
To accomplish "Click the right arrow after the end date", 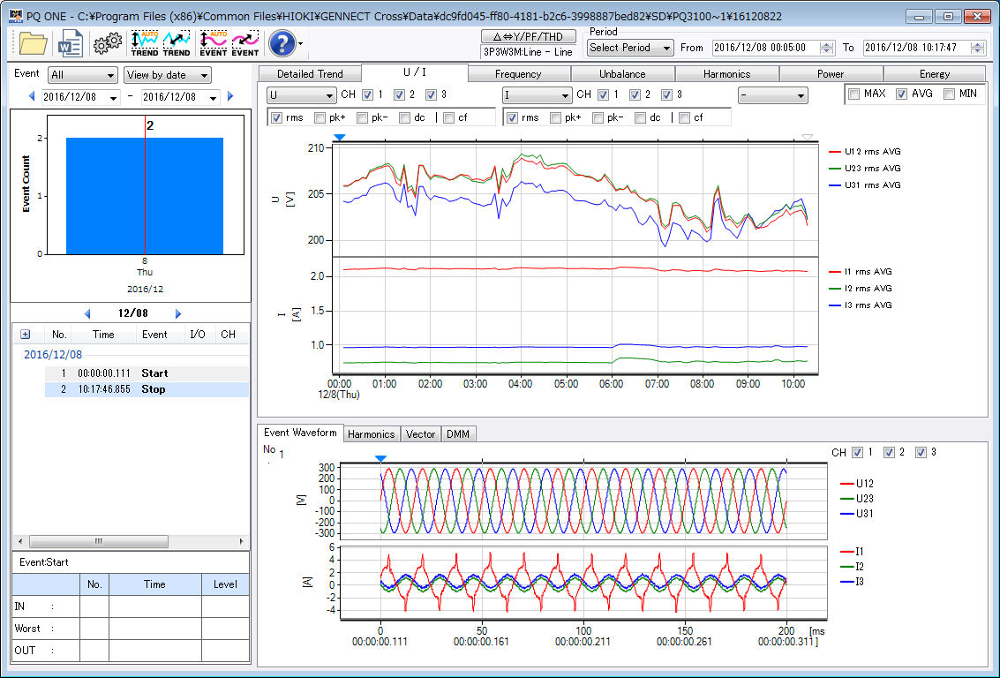I will tap(230, 96).
